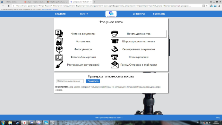Open the browser hamburger menu icon
The image size is (222, 125).
211,2
